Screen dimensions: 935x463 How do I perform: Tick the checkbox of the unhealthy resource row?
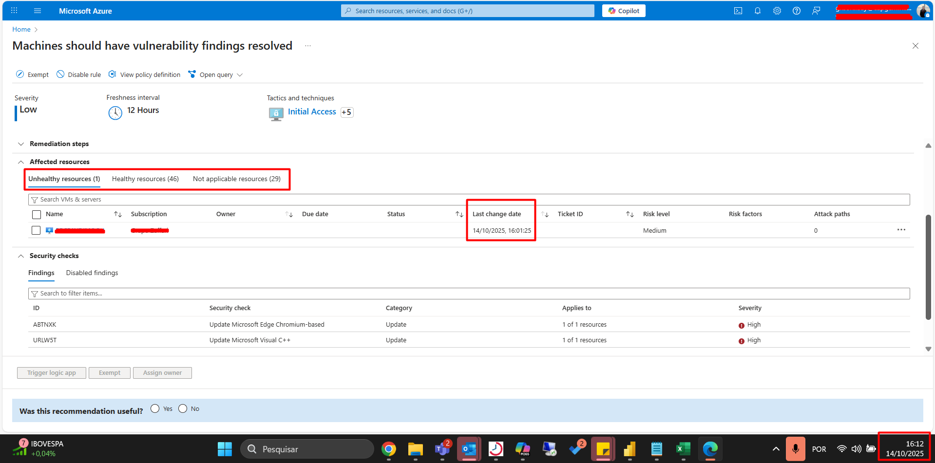[36, 230]
